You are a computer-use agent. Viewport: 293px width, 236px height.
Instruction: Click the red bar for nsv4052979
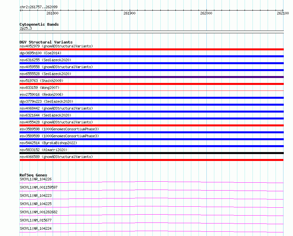pyautogui.click(x=151, y=49)
